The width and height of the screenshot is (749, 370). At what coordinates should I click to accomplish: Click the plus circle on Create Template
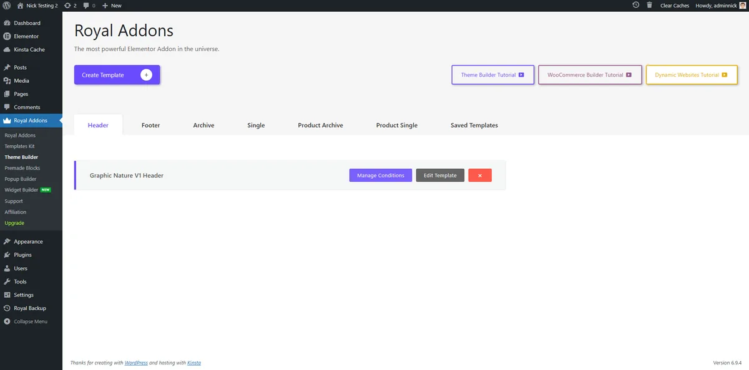click(146, 75)
